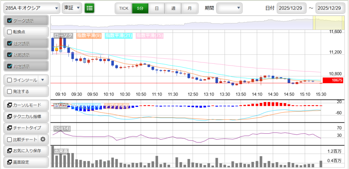This screenshot has height=169, width=349.
Task: Enable the 転換点 checkbox
Action: pos(10,32)
